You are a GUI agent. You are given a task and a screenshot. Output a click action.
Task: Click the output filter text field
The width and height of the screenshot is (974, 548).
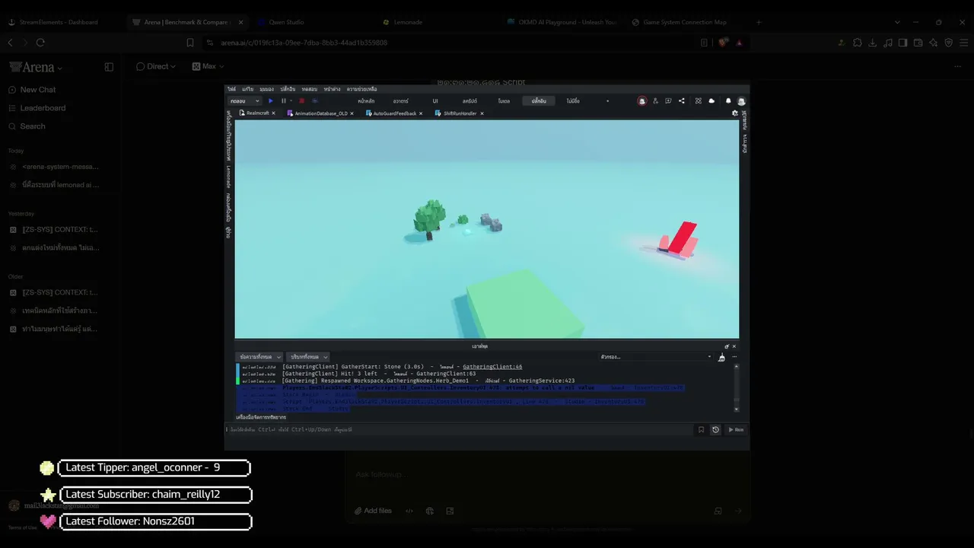655,356
